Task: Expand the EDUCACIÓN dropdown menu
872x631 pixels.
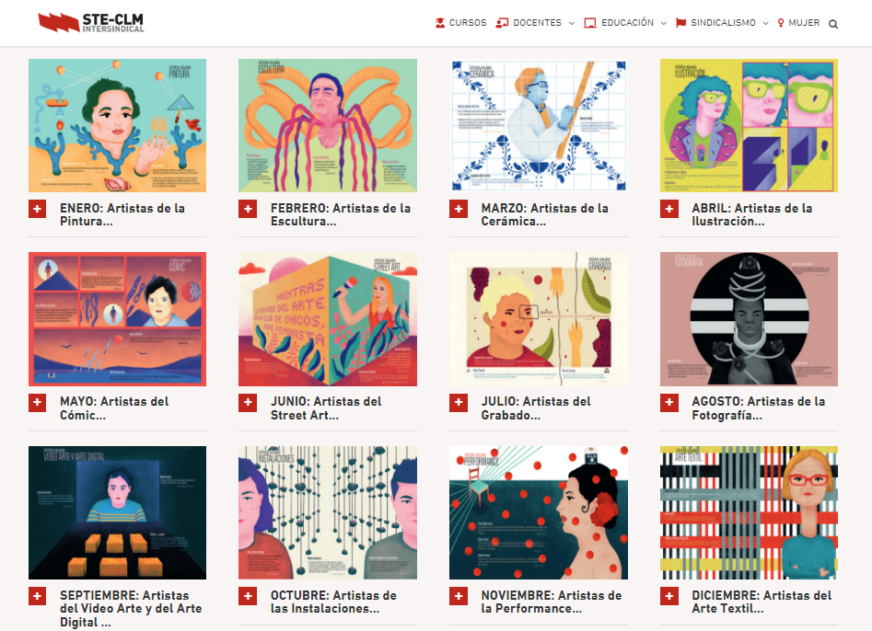Action: pos(625,23)
